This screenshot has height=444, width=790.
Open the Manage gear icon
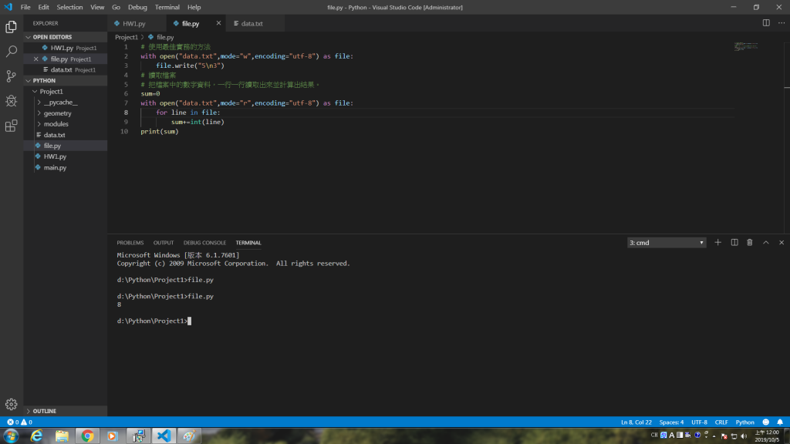pyautogui.click(x=11, y=404)
